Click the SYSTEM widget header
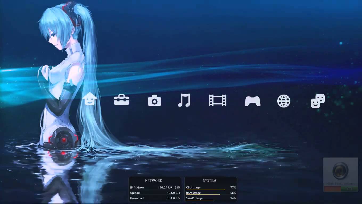The width and height of the screenshot is (362, 204). click(x=209, y=181)
